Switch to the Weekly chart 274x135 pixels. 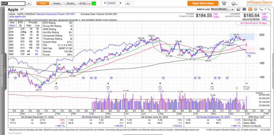pos(57,3)
